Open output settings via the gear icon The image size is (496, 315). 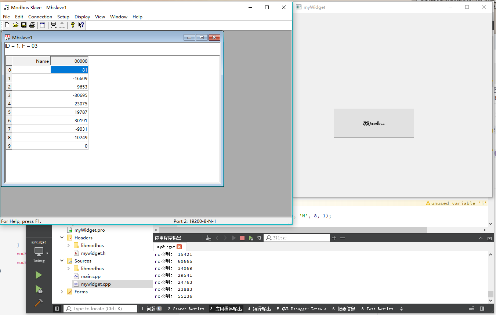tap(259, 238)
